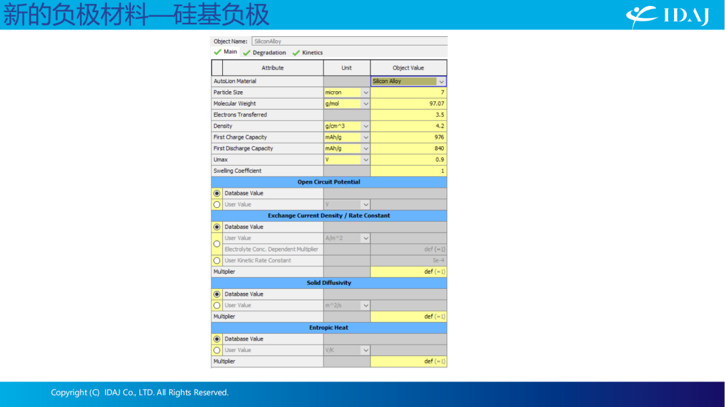
Task: Click the green checkmark beside Main tab
Action: click(217, 52)
